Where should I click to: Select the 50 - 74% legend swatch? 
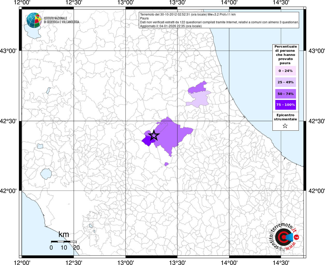[x=286, y=94]
